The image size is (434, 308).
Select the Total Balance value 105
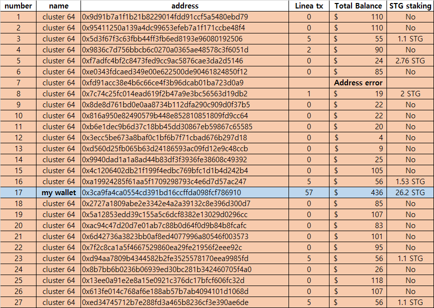tap(358, 171)
